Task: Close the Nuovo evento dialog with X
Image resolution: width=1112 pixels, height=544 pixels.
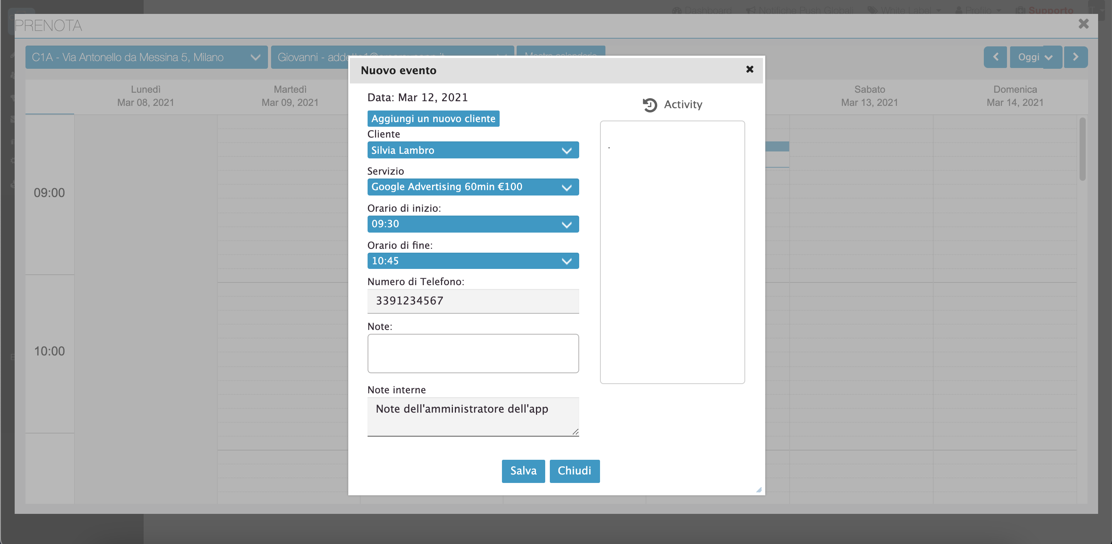Action: click(749, 69)
